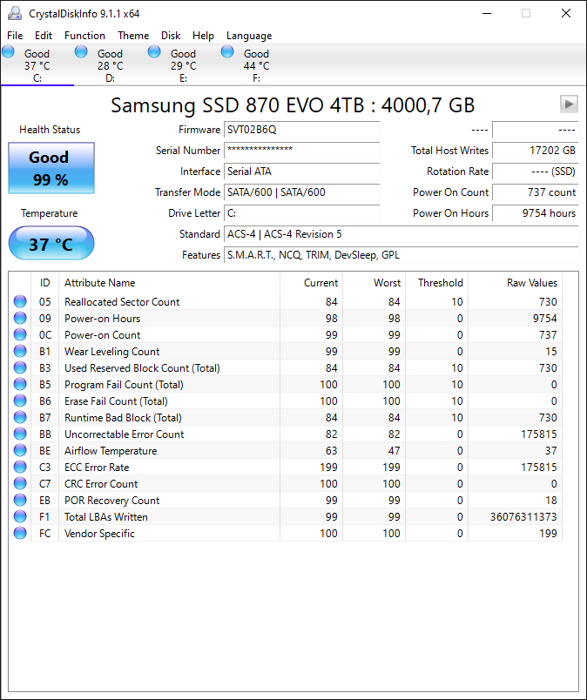Click the status orb of Power-on Hours row
Screen dimensions: 587x700
pyautogui.click(x=20, y=318)
